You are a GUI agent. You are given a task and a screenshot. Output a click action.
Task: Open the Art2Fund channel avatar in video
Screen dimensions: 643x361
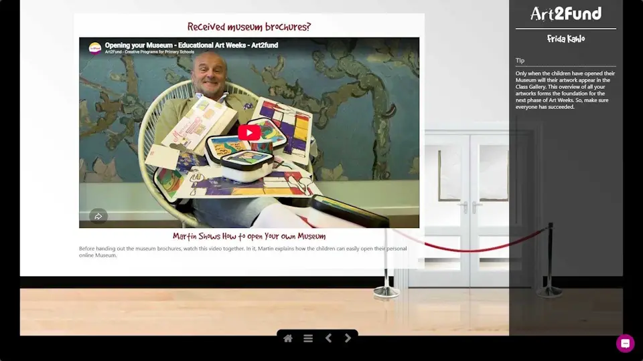95,48
